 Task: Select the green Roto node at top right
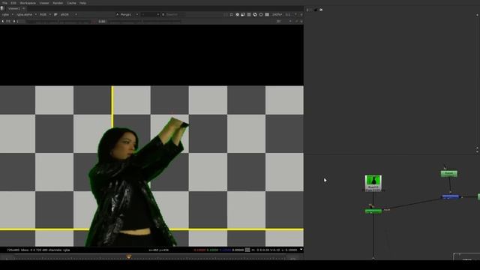(449, 173)
